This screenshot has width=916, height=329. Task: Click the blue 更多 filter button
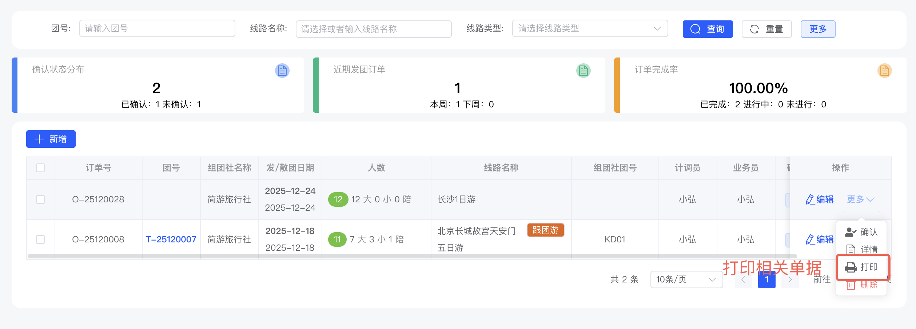[817, 29]
